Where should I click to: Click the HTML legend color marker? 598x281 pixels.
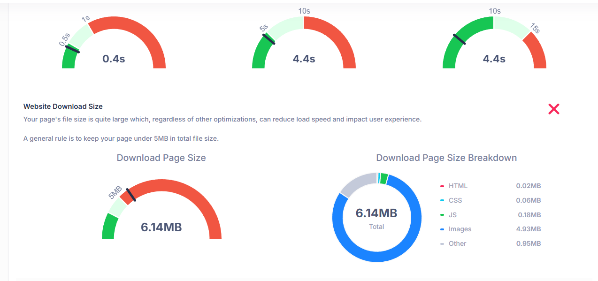tap(442, 186)
